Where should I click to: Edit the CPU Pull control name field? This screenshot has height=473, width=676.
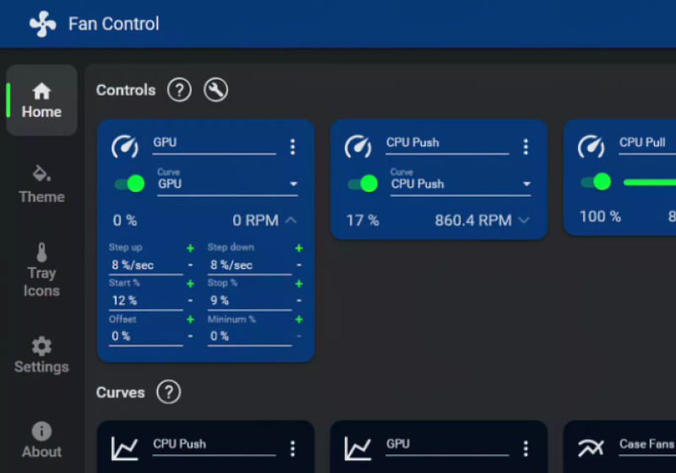[647, 144]
